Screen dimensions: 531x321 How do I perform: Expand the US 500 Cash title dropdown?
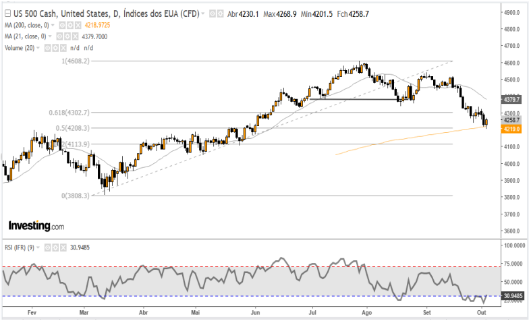click(204, 13)
